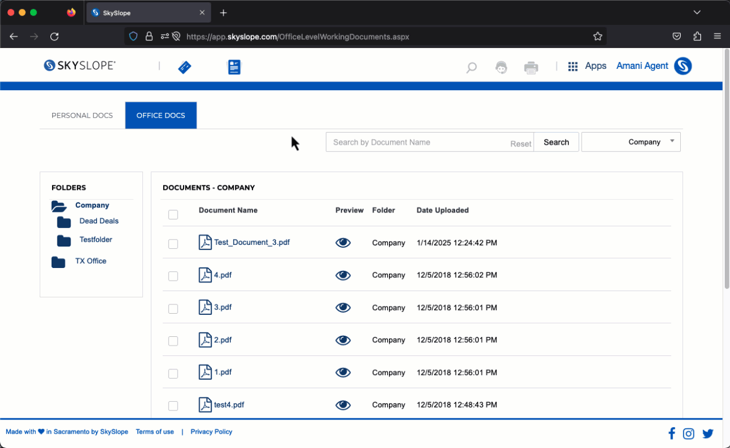Preview 1.pdf using the eye icon
The width and height of the screenshot is (730, 448).
point(343,373)
